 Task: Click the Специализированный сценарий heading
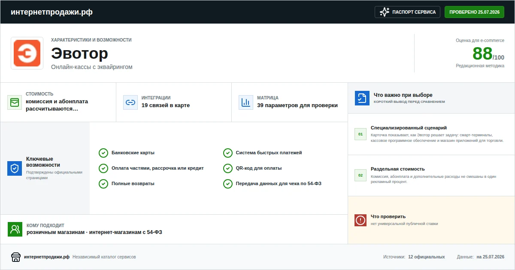point(409,128)
